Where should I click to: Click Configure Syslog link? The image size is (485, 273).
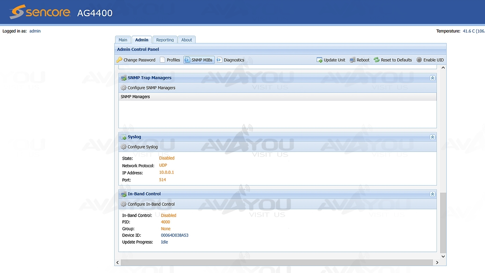[x=143, y=147]
